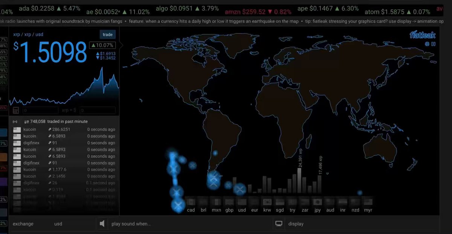The width and height of the screenshot is (452, 234).
Task: Click the algo ticker in the top bar
Action: coord(188,9)
